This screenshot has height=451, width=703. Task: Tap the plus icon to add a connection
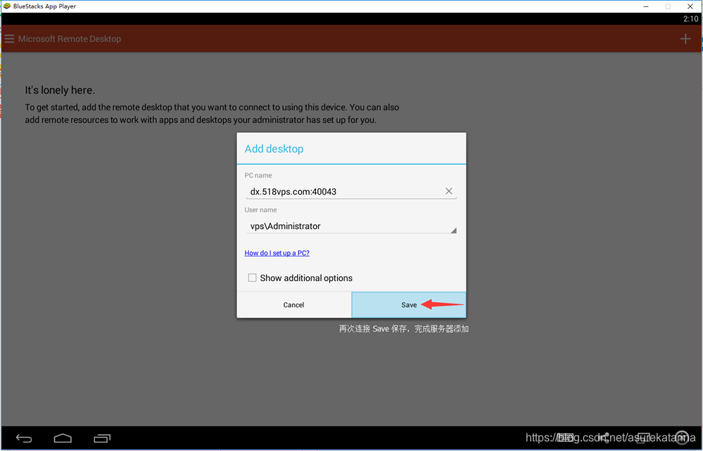685,39
